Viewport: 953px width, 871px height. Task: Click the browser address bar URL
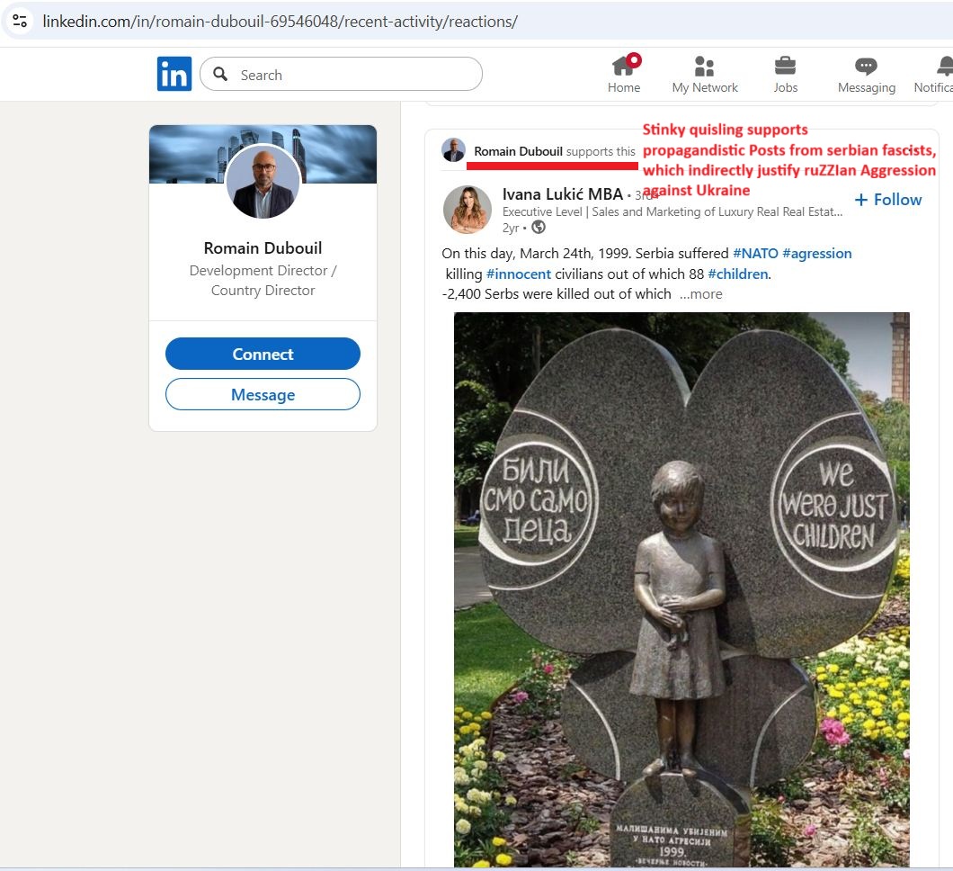pyautogui.click(x=280, y=22)
